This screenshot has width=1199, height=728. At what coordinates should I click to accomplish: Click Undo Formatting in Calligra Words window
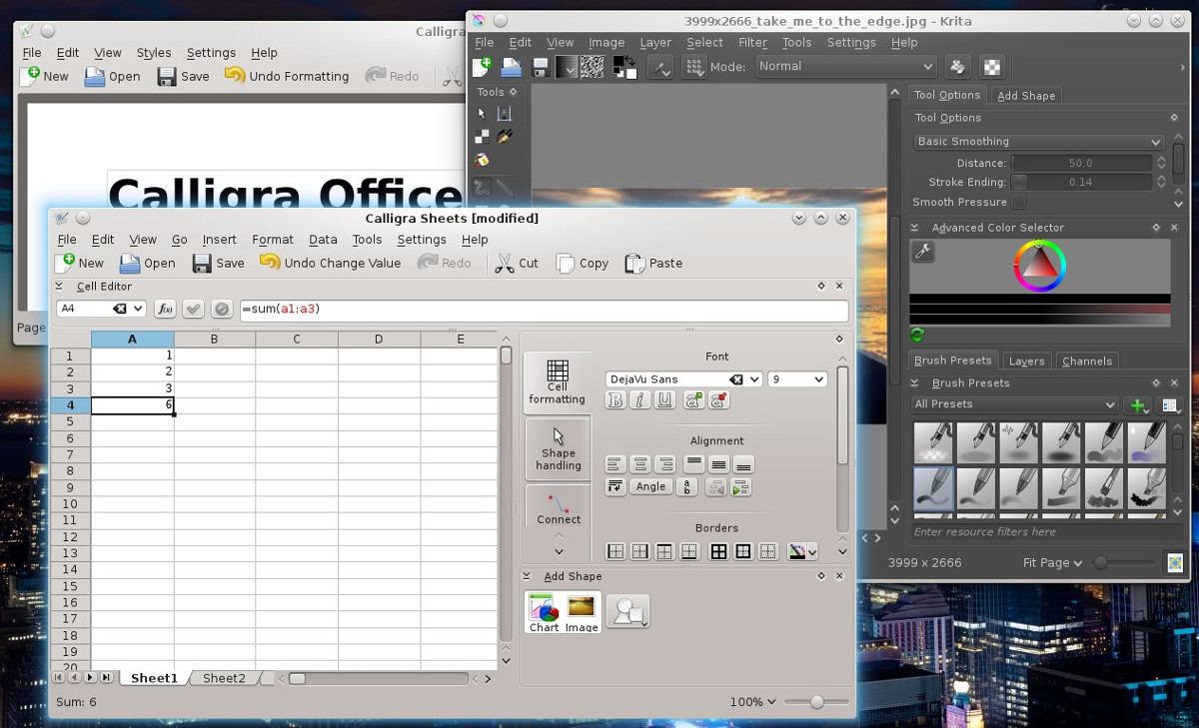coord(287,77)
